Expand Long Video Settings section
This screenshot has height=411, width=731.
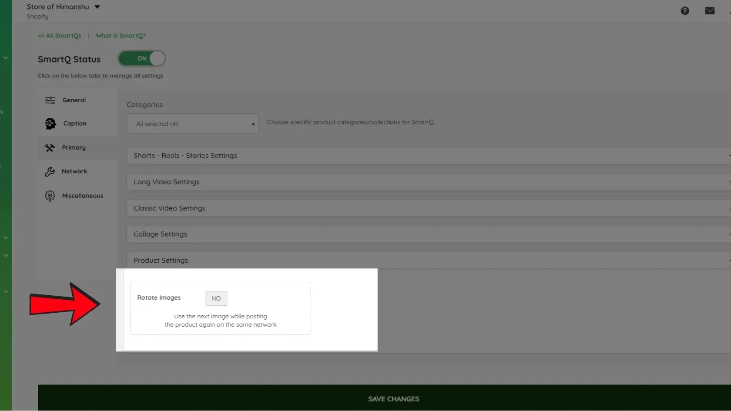tap(429, 182)
